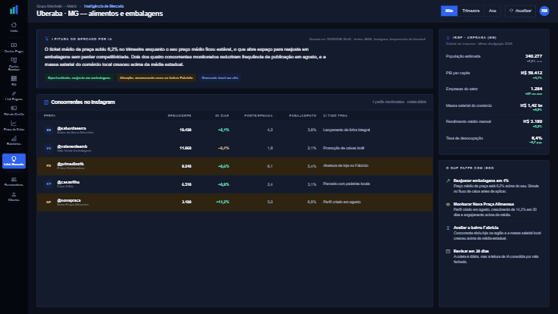Click Inteligência de Mercado breadcrumb link
This screenshot has height=314, width=558.
[x=104, y=6]
